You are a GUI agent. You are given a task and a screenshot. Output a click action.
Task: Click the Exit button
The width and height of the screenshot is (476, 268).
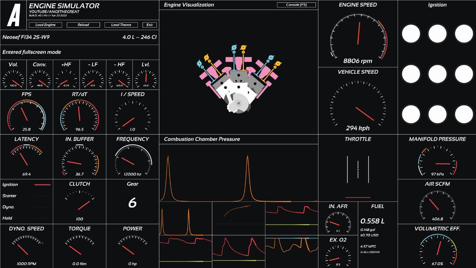pyautogui.click(x=149, y=25)
